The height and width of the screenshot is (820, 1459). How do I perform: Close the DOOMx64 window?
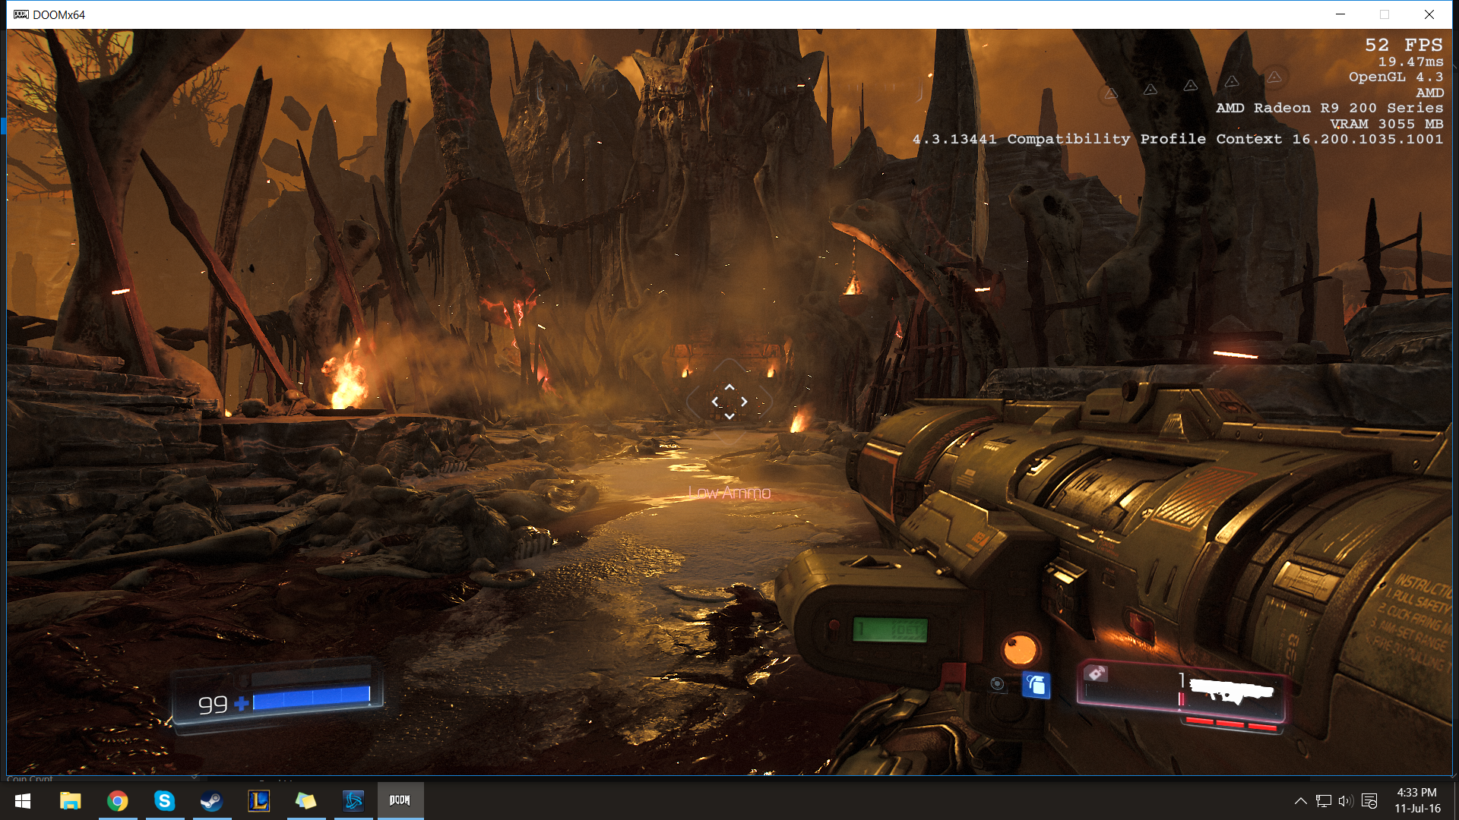pyautogui.click(x=1429, y=14)
